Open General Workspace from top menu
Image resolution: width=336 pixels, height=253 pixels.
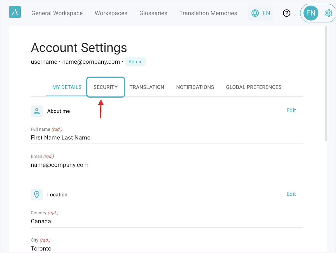tap(57, 13)
